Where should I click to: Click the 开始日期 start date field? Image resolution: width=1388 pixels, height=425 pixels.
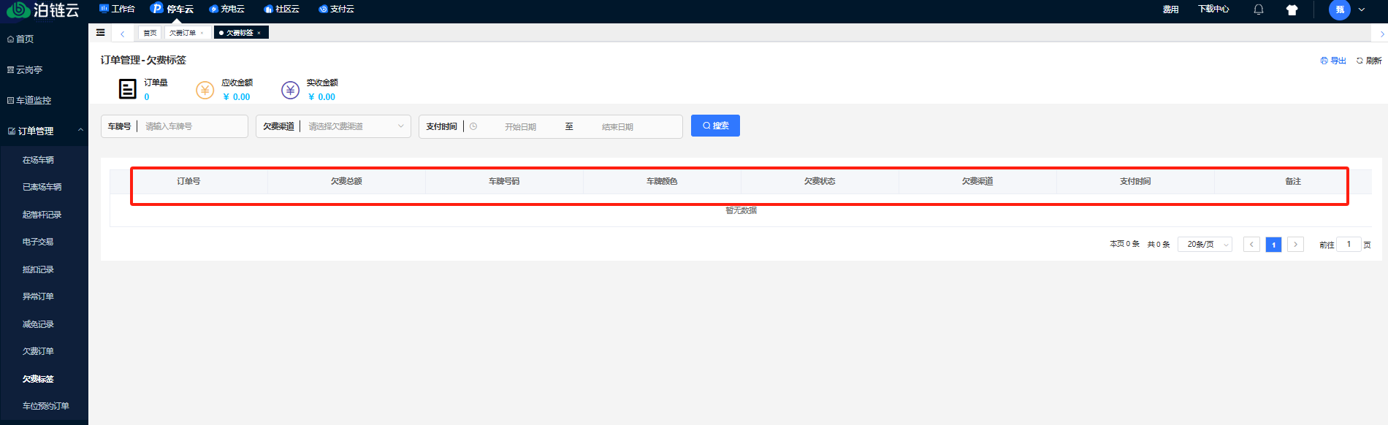point(520,127)
